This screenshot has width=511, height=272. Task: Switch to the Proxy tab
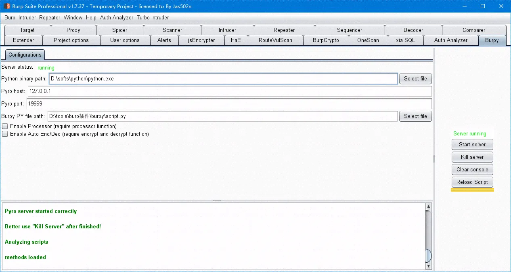point(73,30)
